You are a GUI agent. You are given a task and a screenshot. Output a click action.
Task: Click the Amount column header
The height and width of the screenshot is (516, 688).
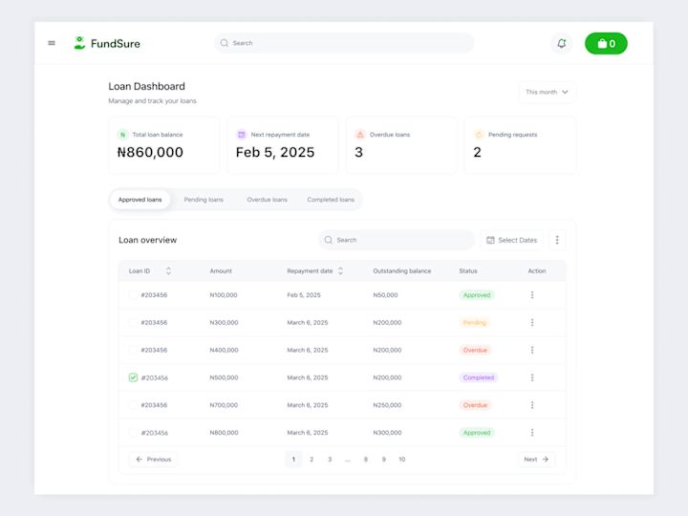(221, 271)
